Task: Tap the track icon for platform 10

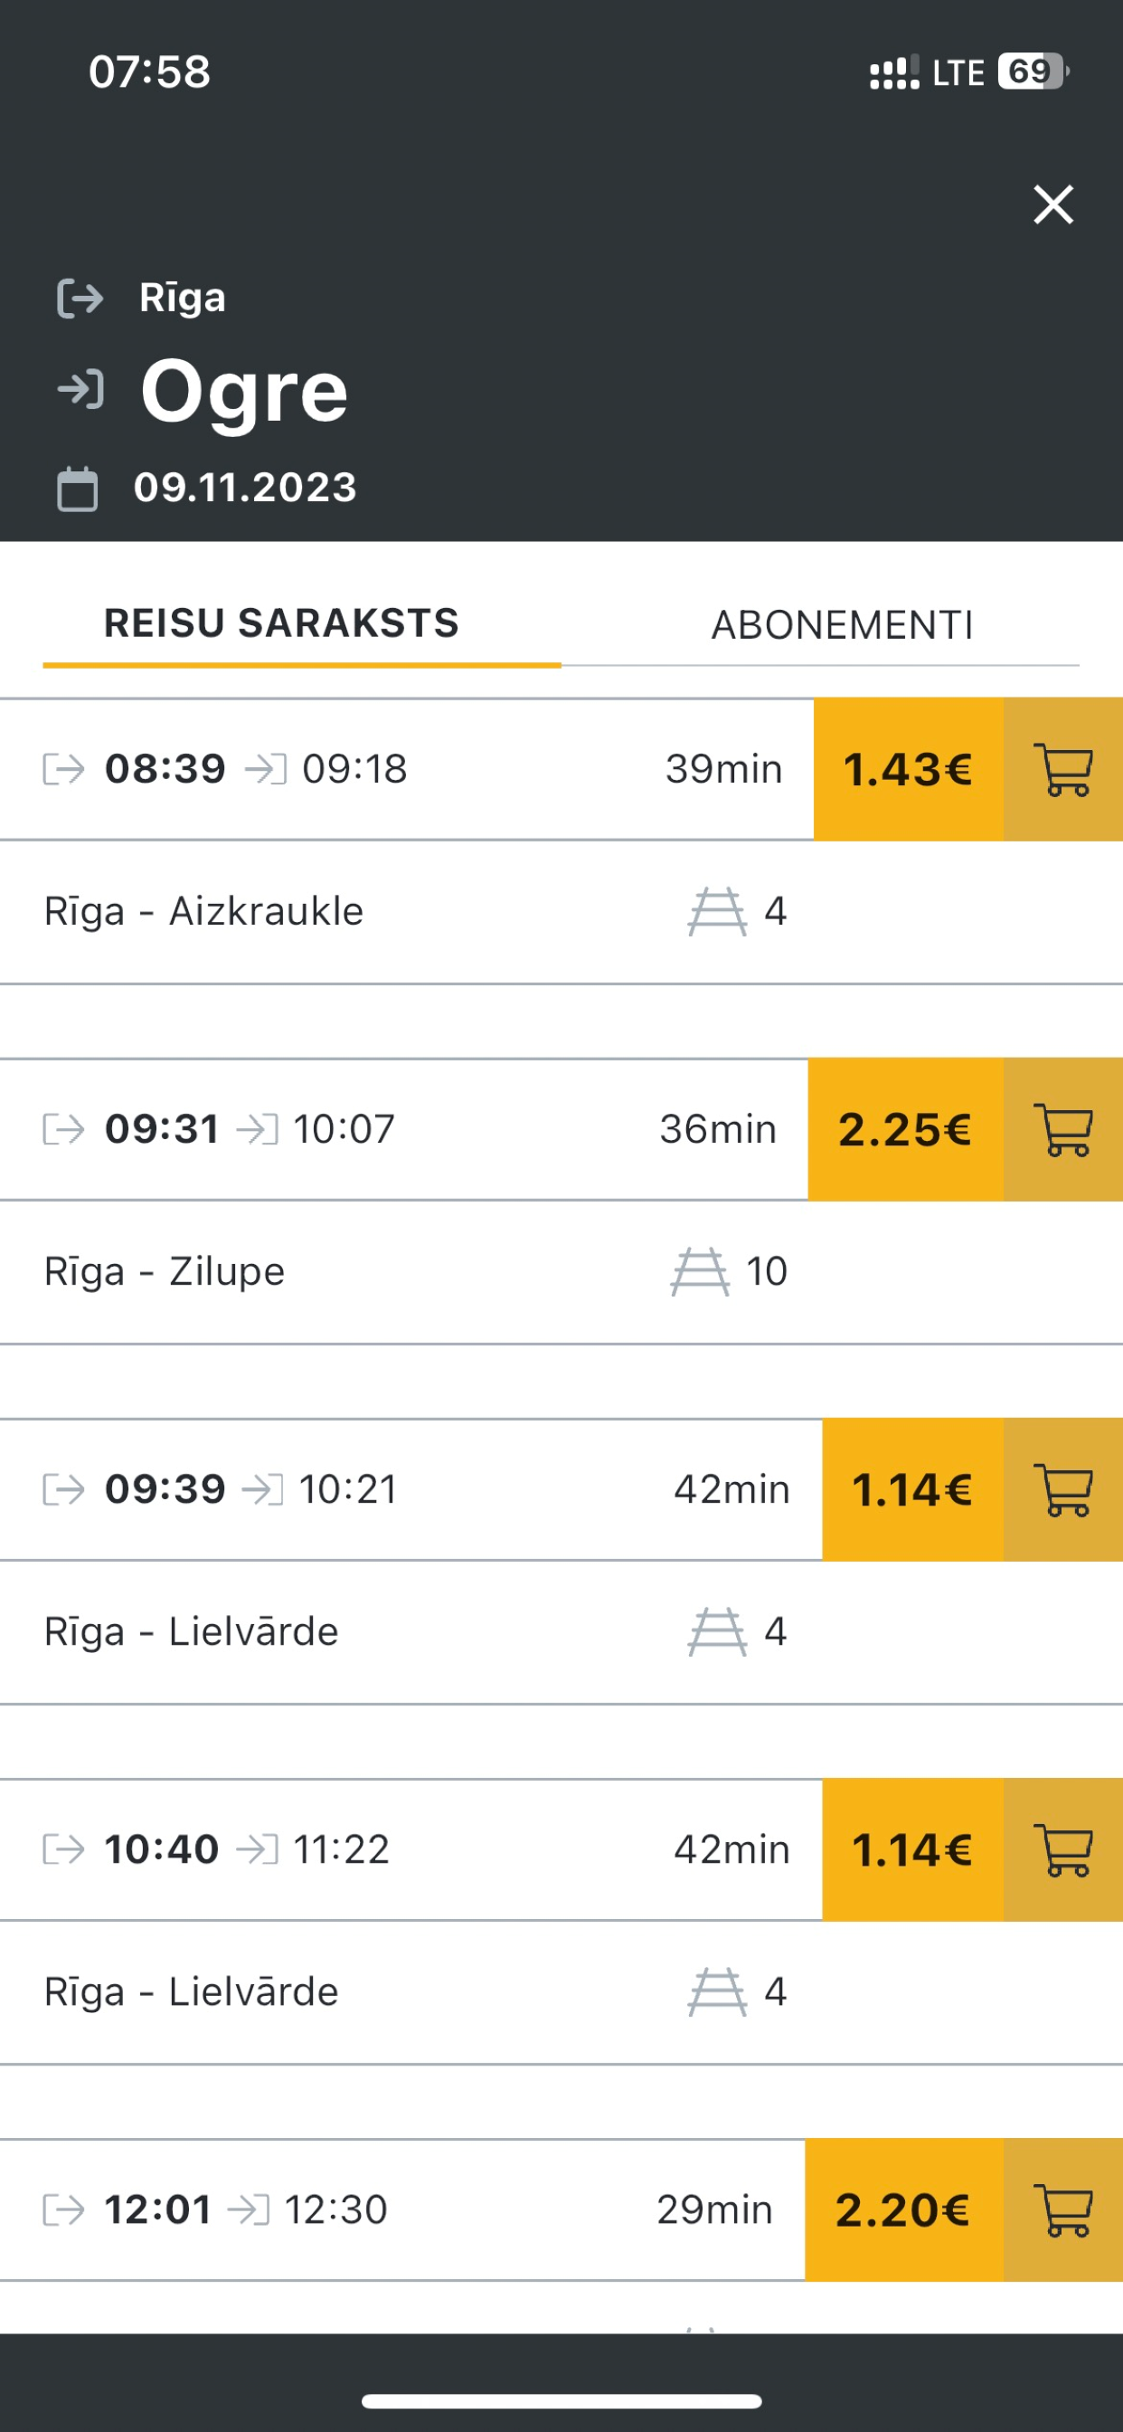Action: [699, 1272]
